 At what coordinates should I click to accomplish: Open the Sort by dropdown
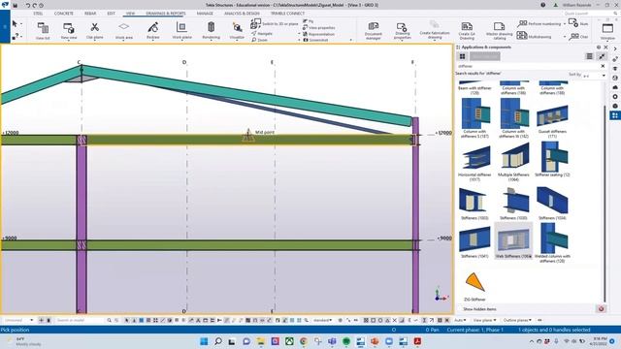click(594, 75)
